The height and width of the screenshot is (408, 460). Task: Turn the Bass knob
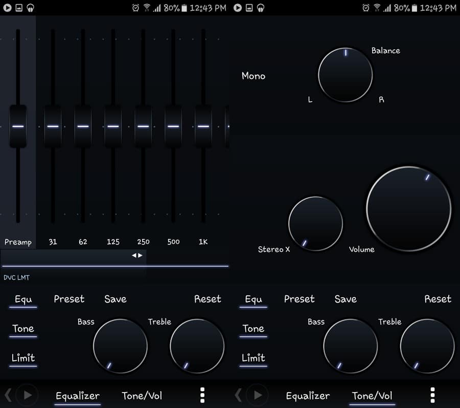click(x=120, y=346)
